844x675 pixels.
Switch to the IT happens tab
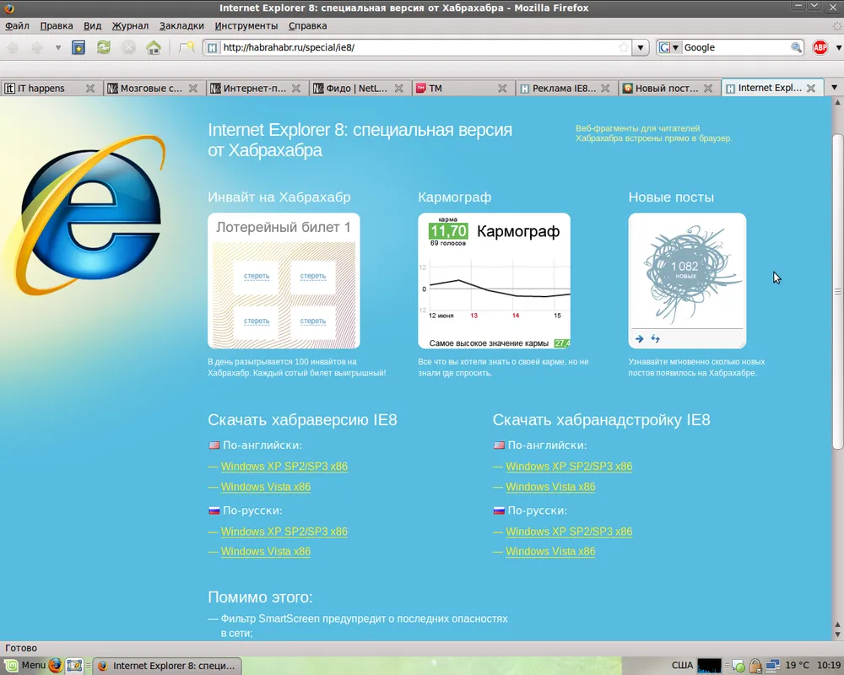[x=51, y=89]
